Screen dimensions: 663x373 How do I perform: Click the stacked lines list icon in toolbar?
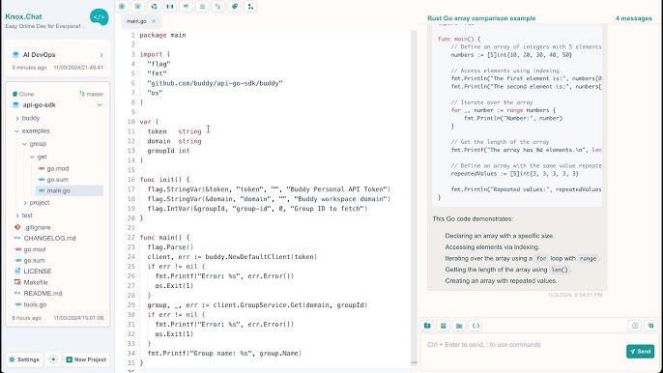pos(202,7)
